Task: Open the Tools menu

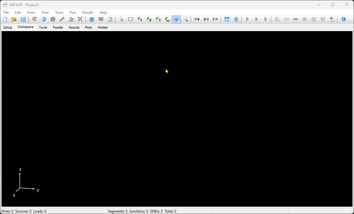Action: tap(59, 12)
